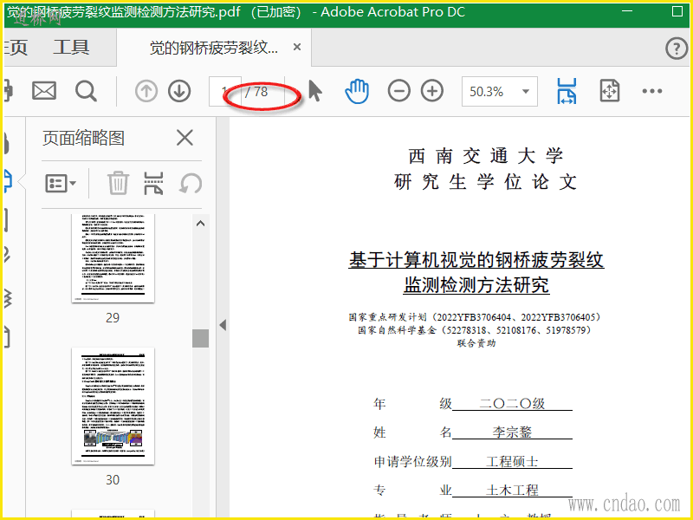Close the open document tab
The height and width of the screenshot is (520, 693).
pyautogui.click(x=297, y=47)
